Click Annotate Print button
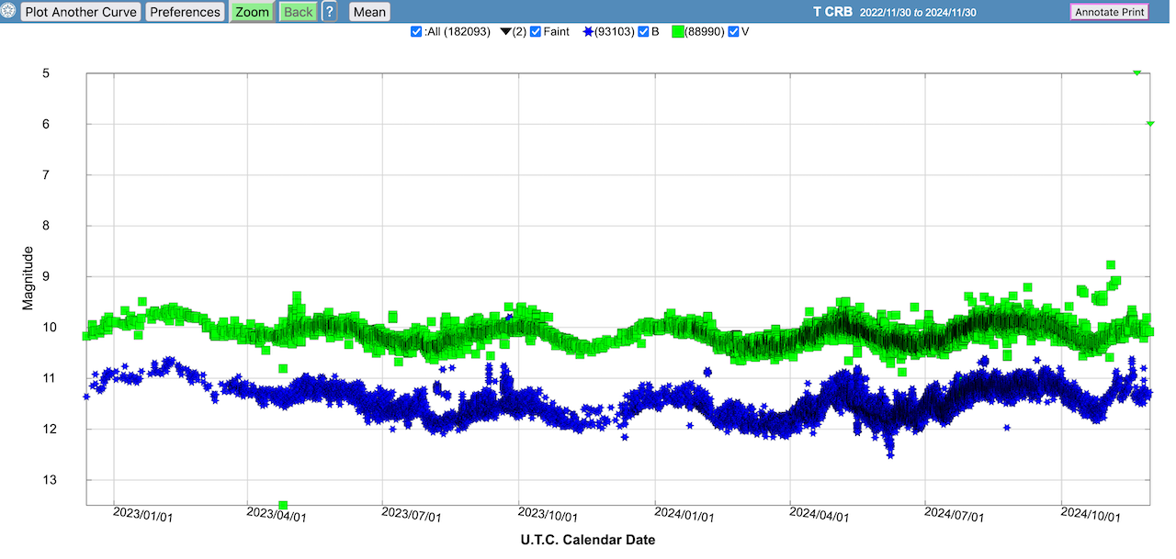1176x559 pixels. 1109,12
